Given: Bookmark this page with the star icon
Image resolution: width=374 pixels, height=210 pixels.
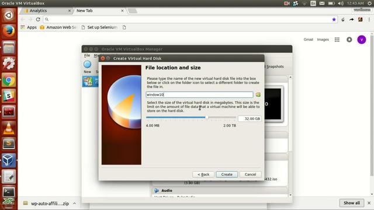Looking at the screenshot, I should coord(334,19).
